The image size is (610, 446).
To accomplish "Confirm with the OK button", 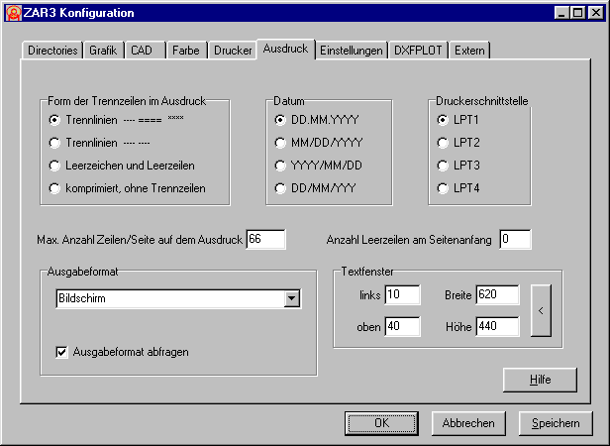I will [381, 423].
